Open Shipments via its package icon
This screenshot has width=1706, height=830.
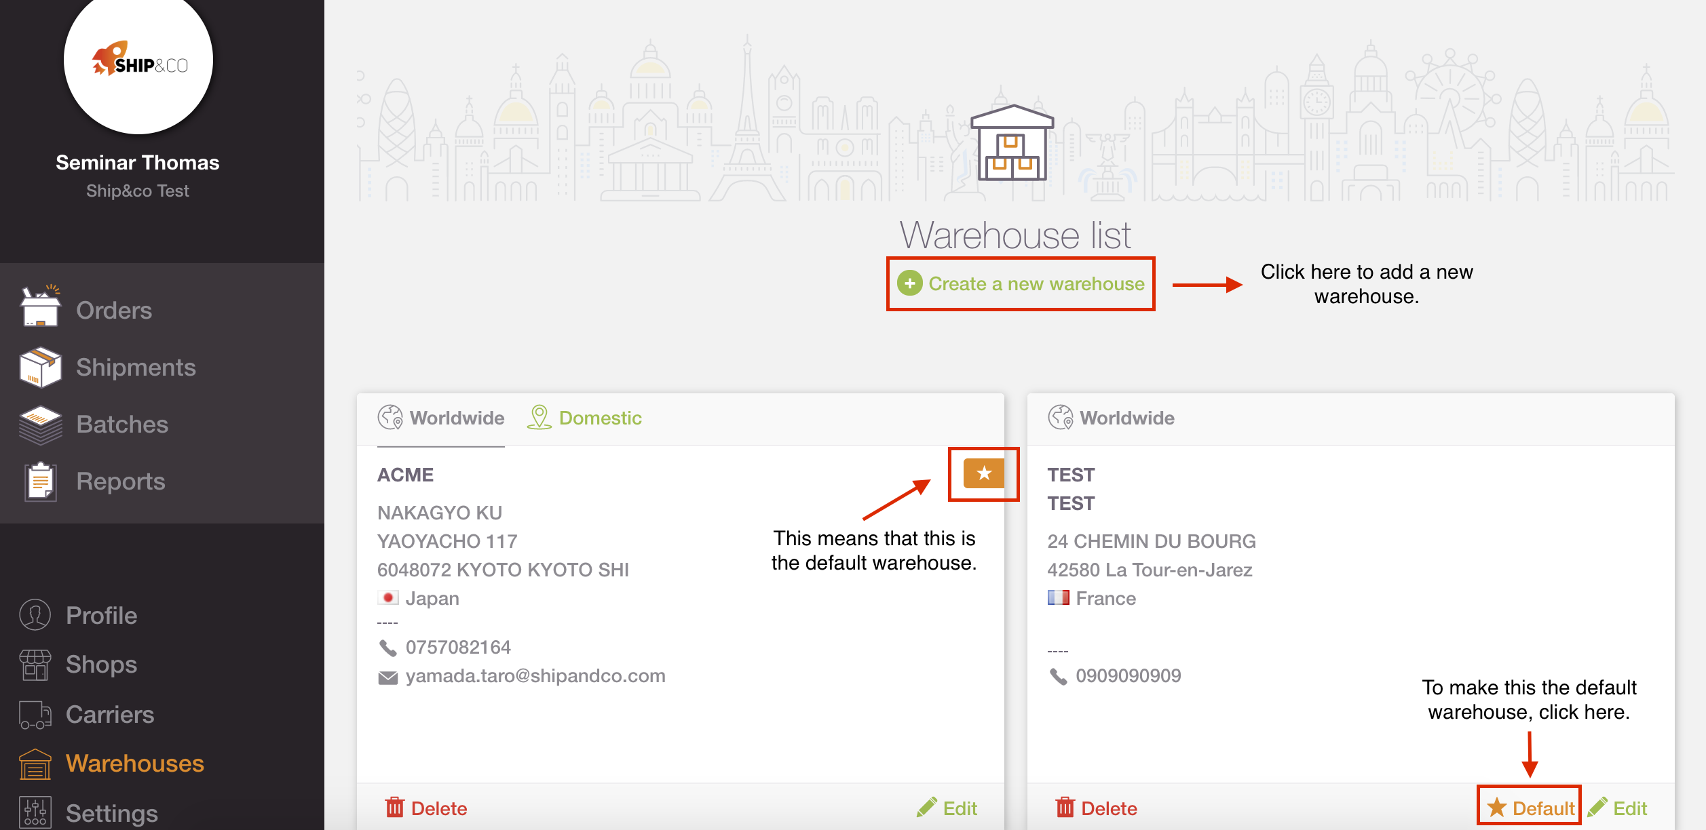pos(41,367)
